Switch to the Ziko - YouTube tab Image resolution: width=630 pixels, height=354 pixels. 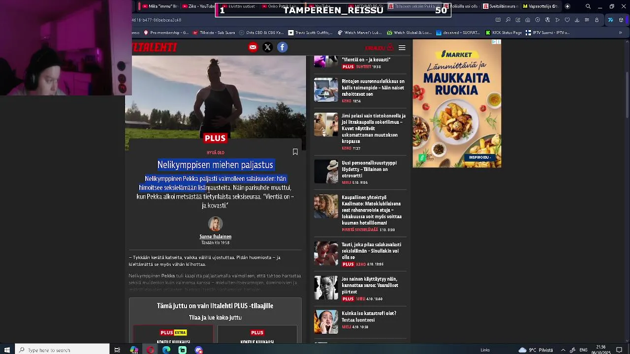(x=199, y=6)
